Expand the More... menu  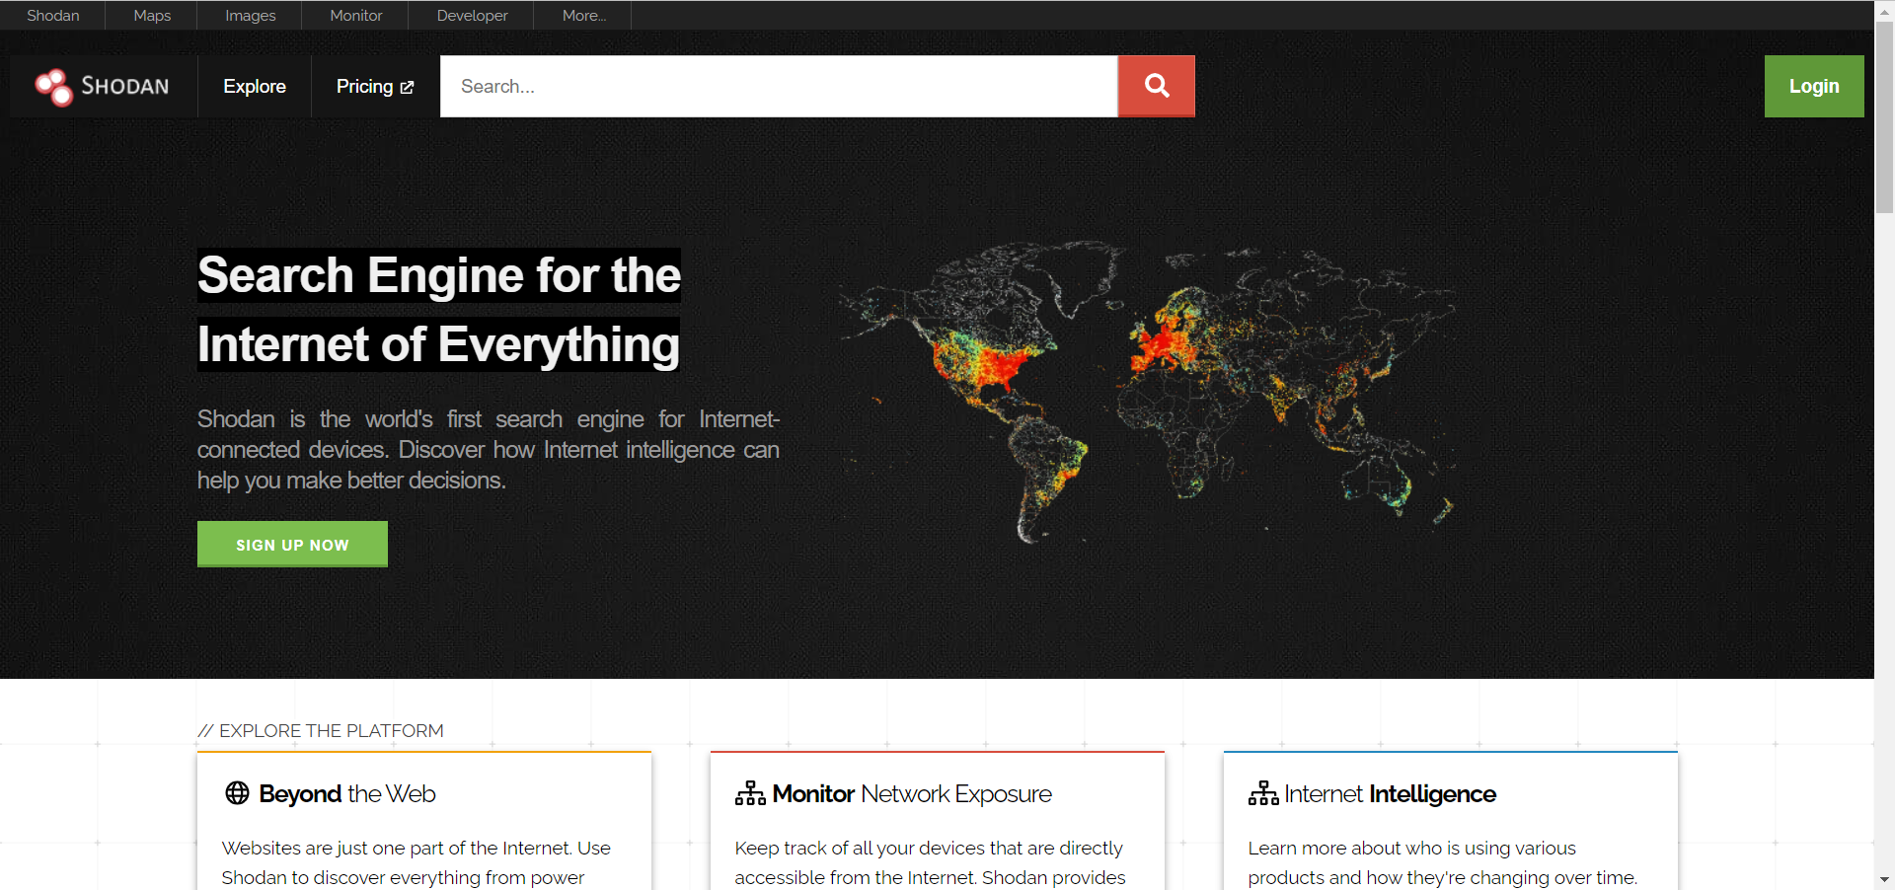point(584,16)
